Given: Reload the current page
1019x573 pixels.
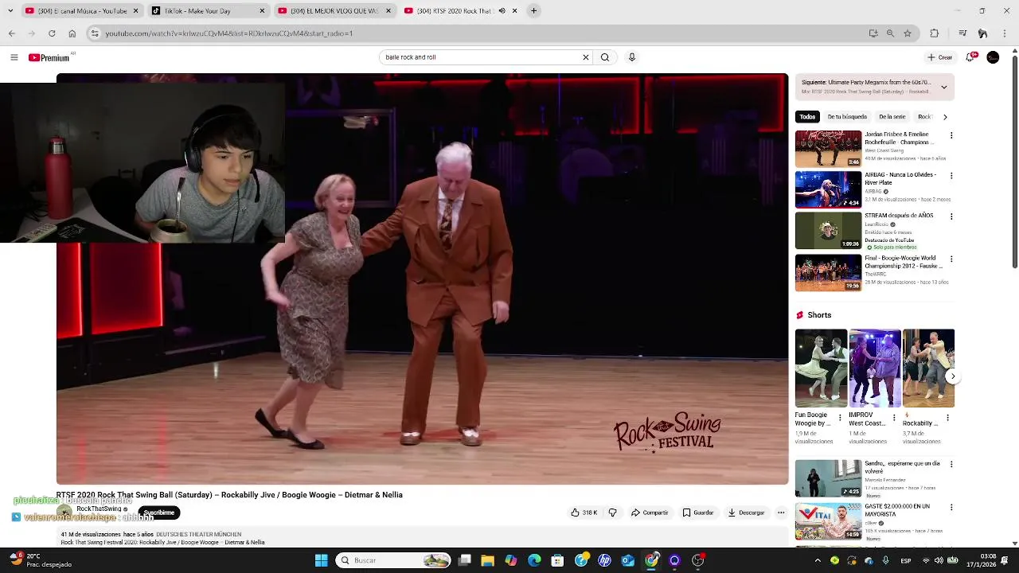Looking at the screenshot, I should [x=52, y=33].
